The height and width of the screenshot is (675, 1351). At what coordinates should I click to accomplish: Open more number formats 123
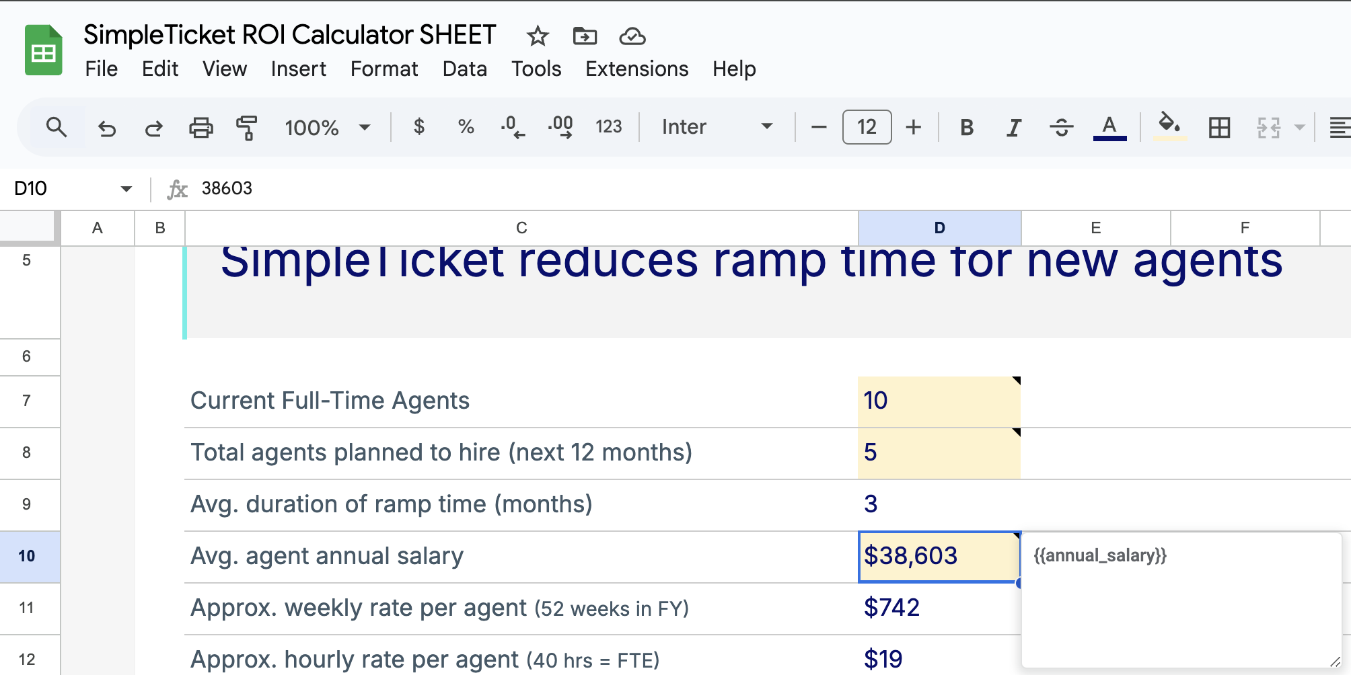(608, 127)
